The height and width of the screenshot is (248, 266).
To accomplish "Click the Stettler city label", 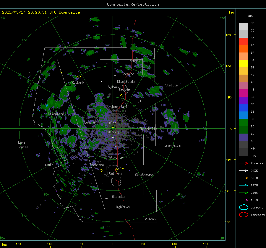I will coord(172,85).
